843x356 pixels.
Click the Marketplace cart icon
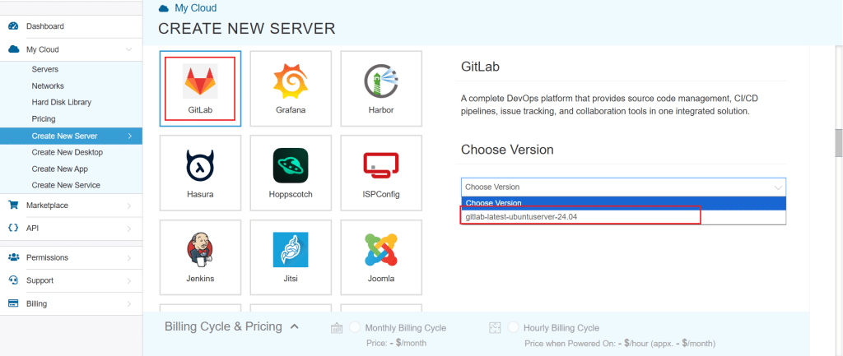[x=13, y=205]
